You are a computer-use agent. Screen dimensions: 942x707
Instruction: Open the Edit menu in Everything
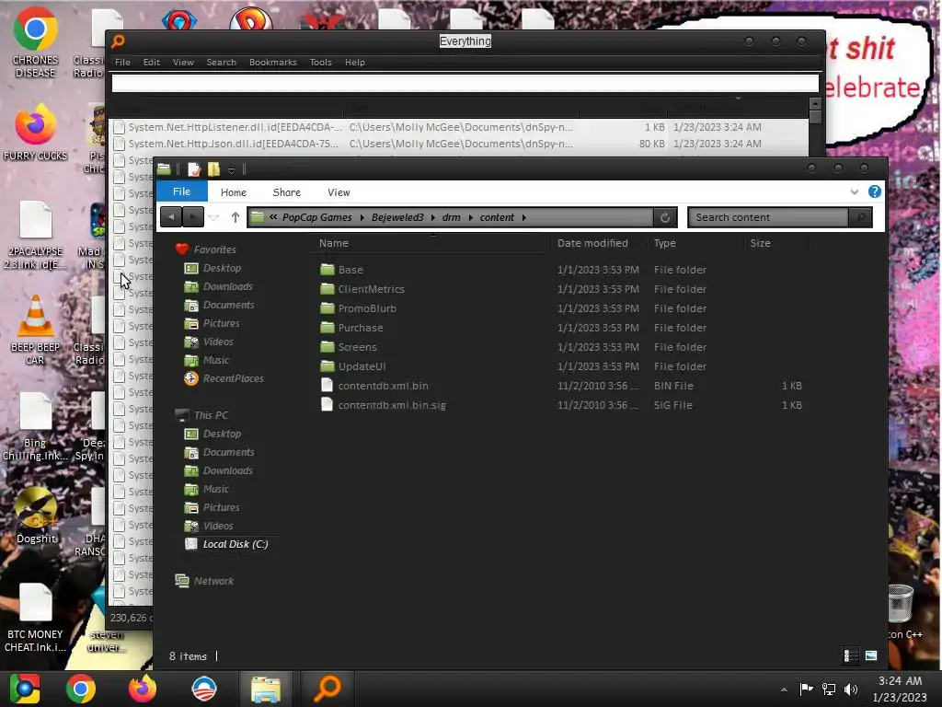coord(152,62)
